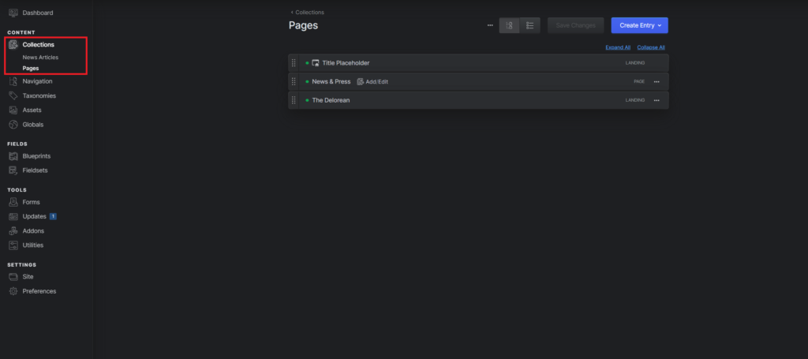Open the options menu for The Delorean

pyautogui.click(x=656, y=100)
